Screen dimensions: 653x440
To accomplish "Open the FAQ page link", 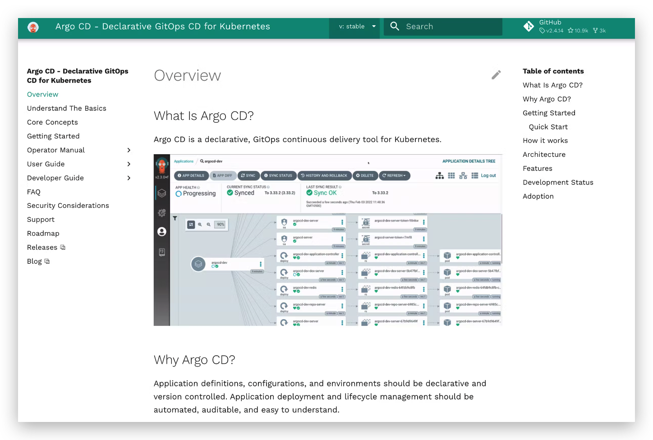I will (34, 192).
